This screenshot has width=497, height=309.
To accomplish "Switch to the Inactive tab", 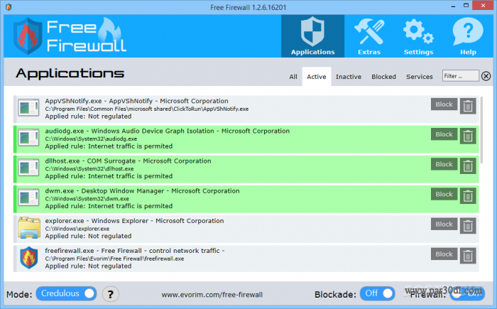I will coord(349,77).
